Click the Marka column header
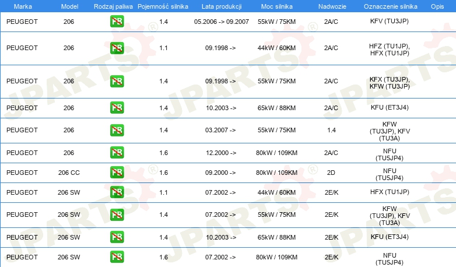Viewport: 456px width, 267px height. 23,6
